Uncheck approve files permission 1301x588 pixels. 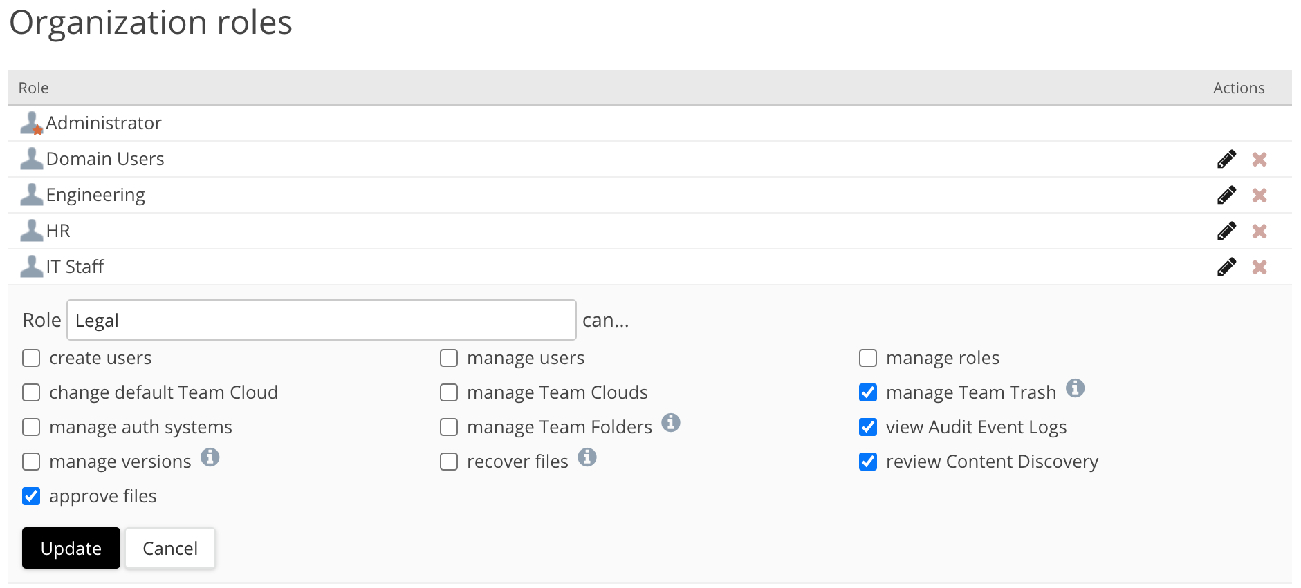[x=31, y=496]
